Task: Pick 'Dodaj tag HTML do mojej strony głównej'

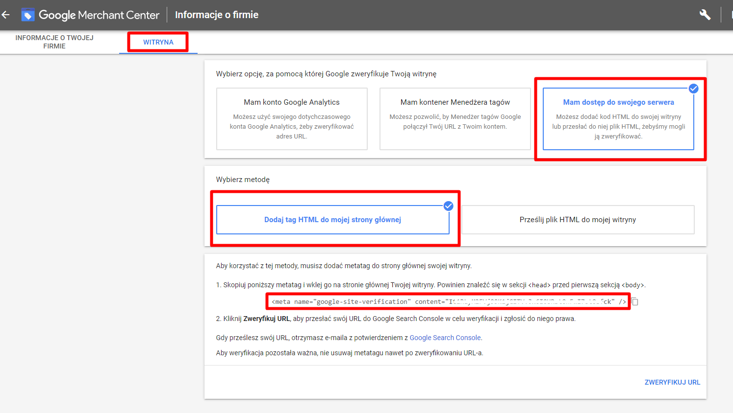Action: tap(332, 220)
